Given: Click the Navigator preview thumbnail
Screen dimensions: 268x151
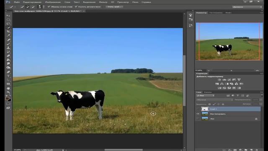Looking at the screenshot, I should (229, 41).
